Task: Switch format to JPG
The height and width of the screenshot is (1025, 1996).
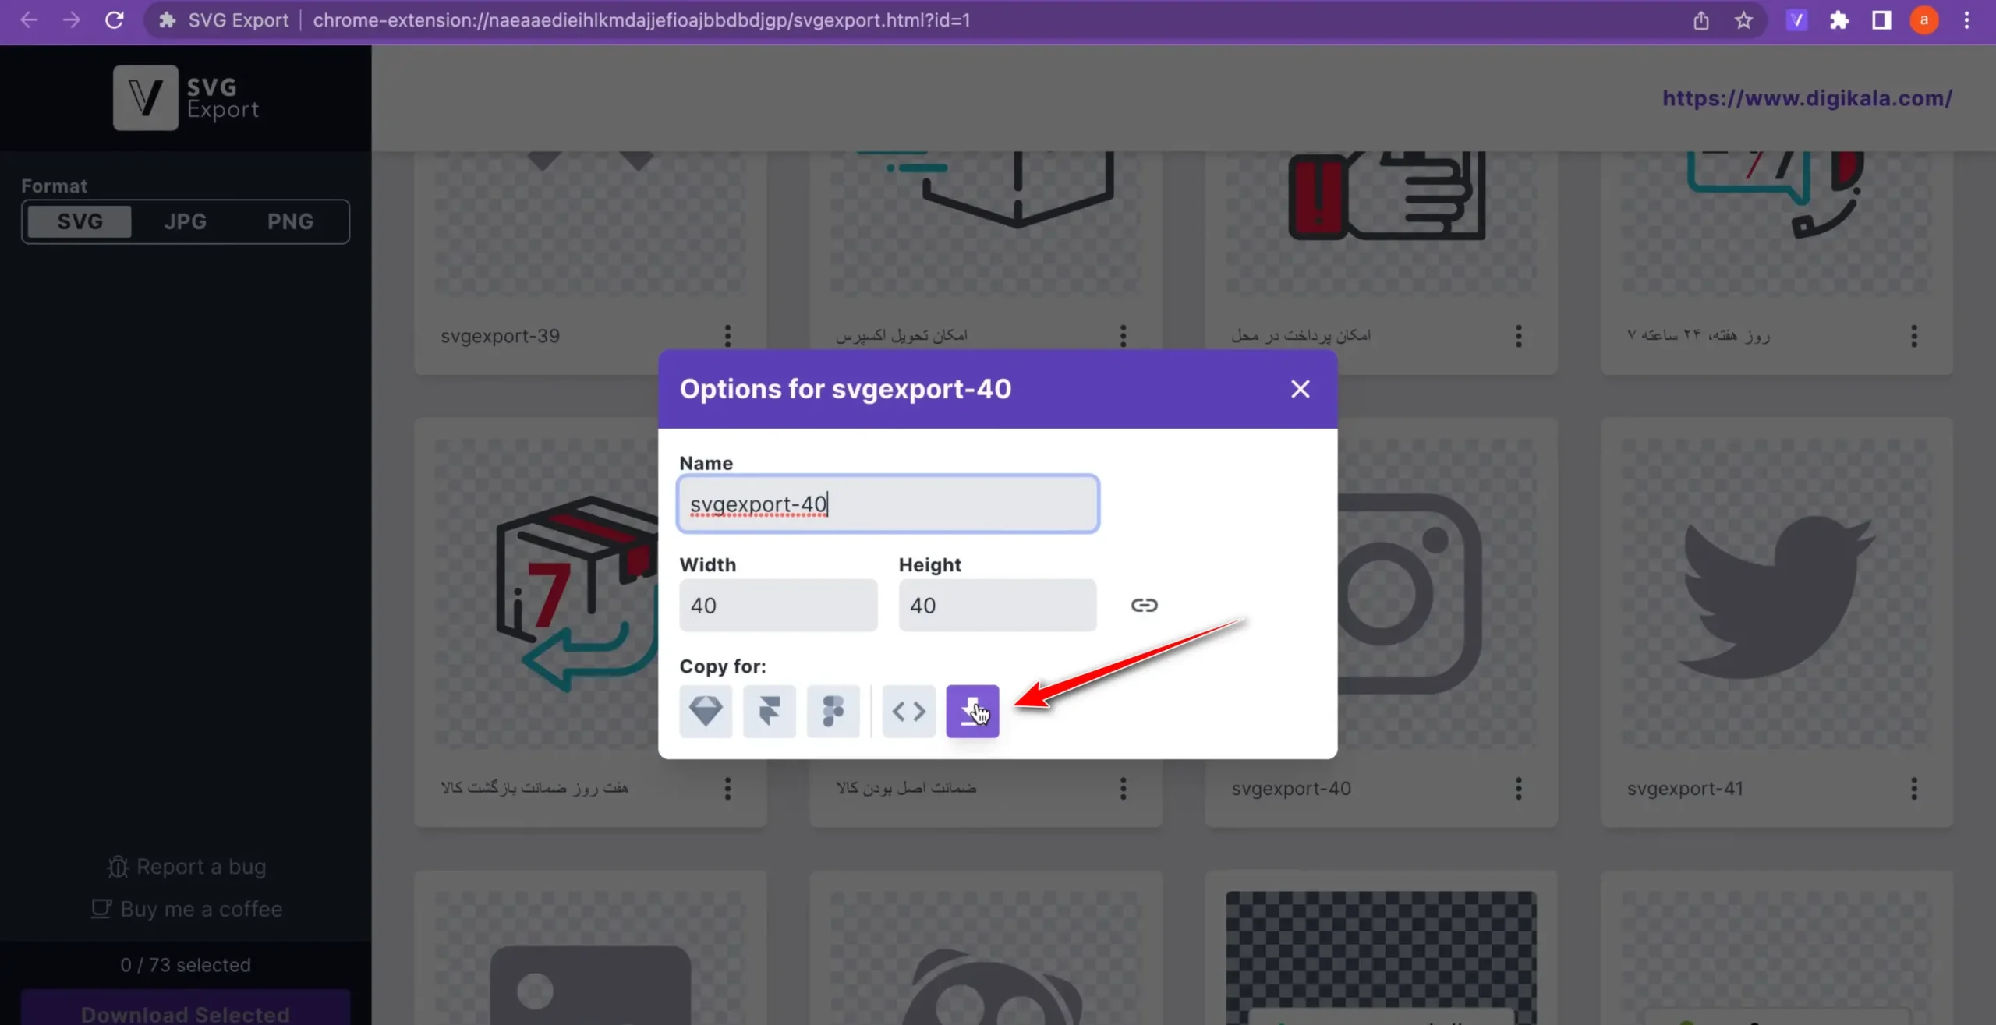Action: [186, 221]
